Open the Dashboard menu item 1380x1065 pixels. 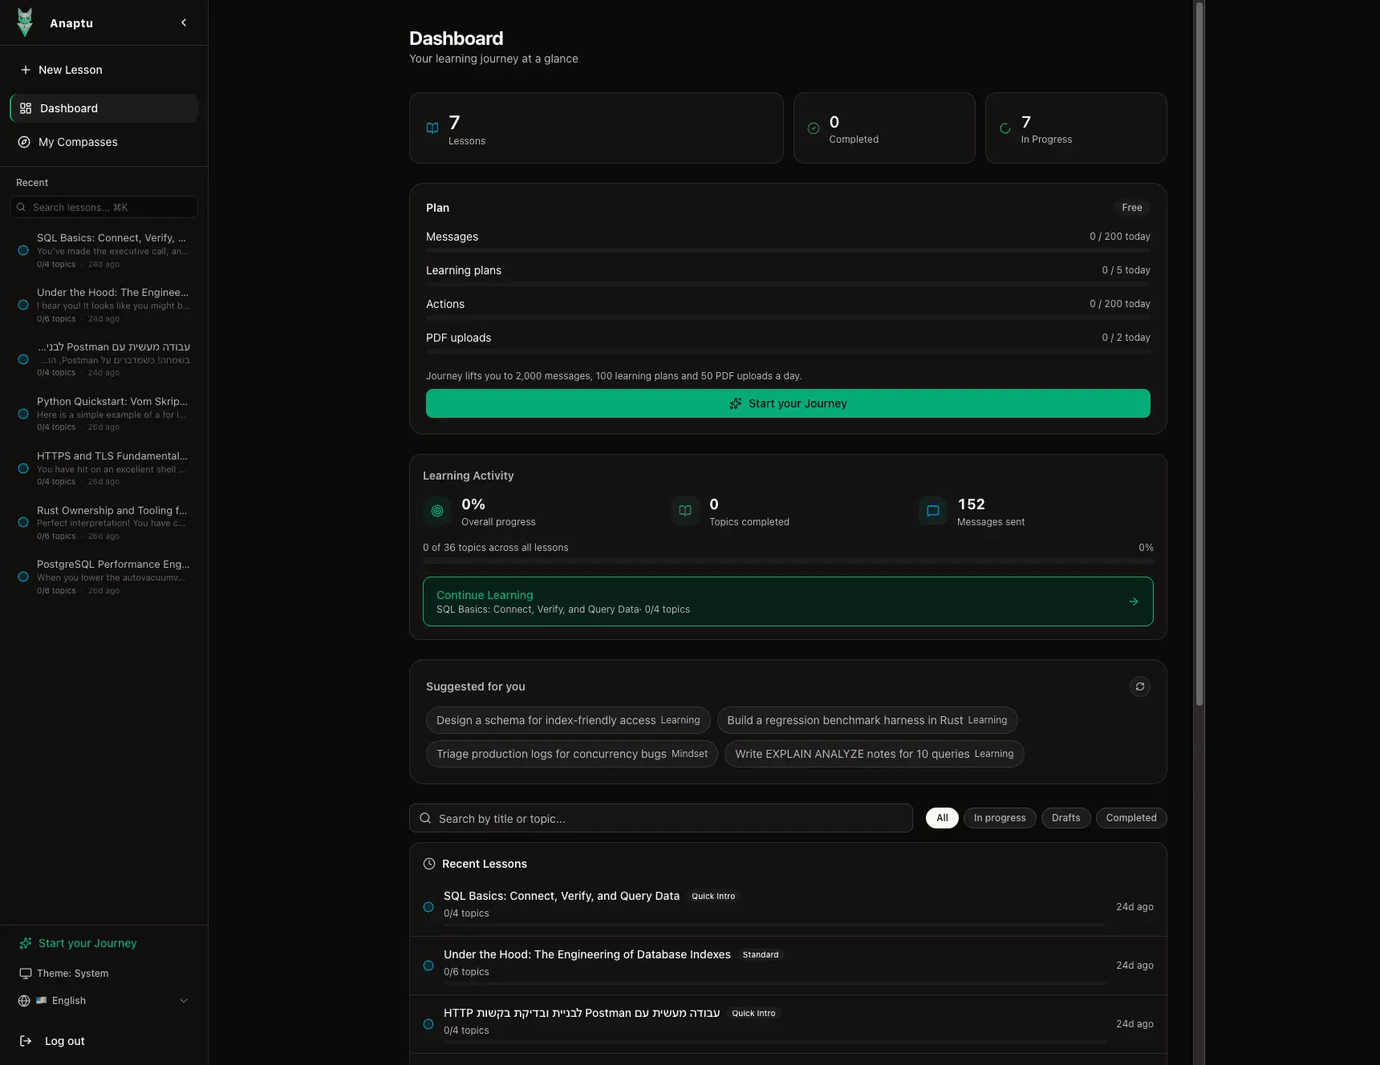point(104,108)
